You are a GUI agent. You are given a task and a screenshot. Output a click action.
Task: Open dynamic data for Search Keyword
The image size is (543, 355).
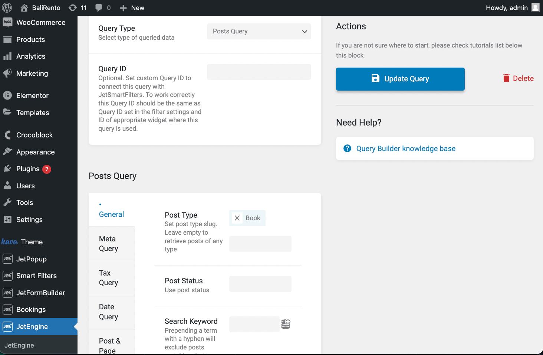[x=286, y=324]
